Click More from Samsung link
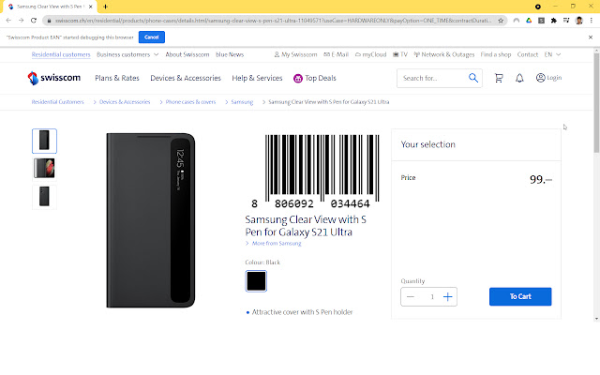 tap(277, 244)
